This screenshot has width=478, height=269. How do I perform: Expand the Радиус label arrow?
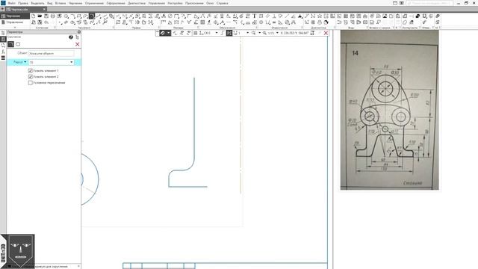pos(25,62)
